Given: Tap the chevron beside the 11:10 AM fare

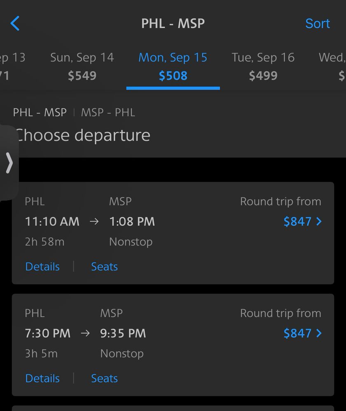Looking at the screenshot, I should click(x=319, y=222).
